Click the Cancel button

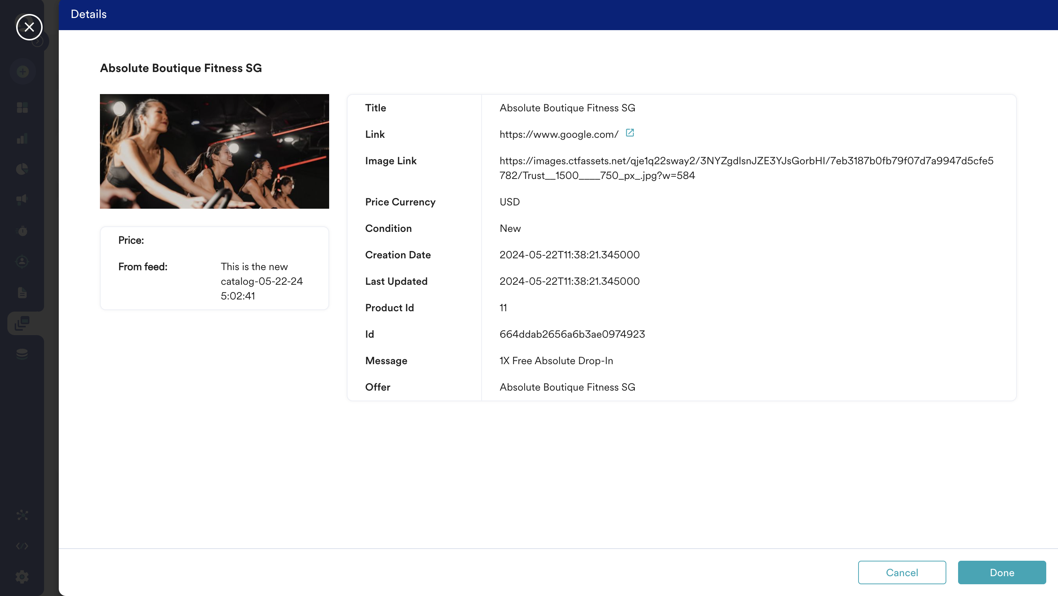pos(902,572)
